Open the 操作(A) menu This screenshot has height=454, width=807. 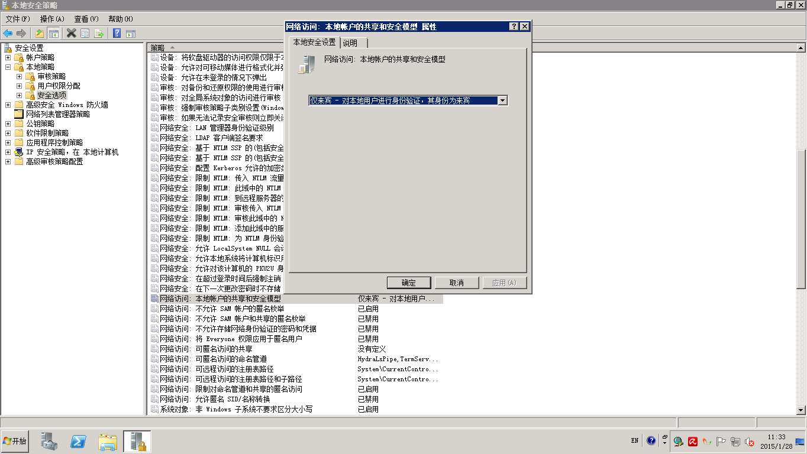point(52,19)
